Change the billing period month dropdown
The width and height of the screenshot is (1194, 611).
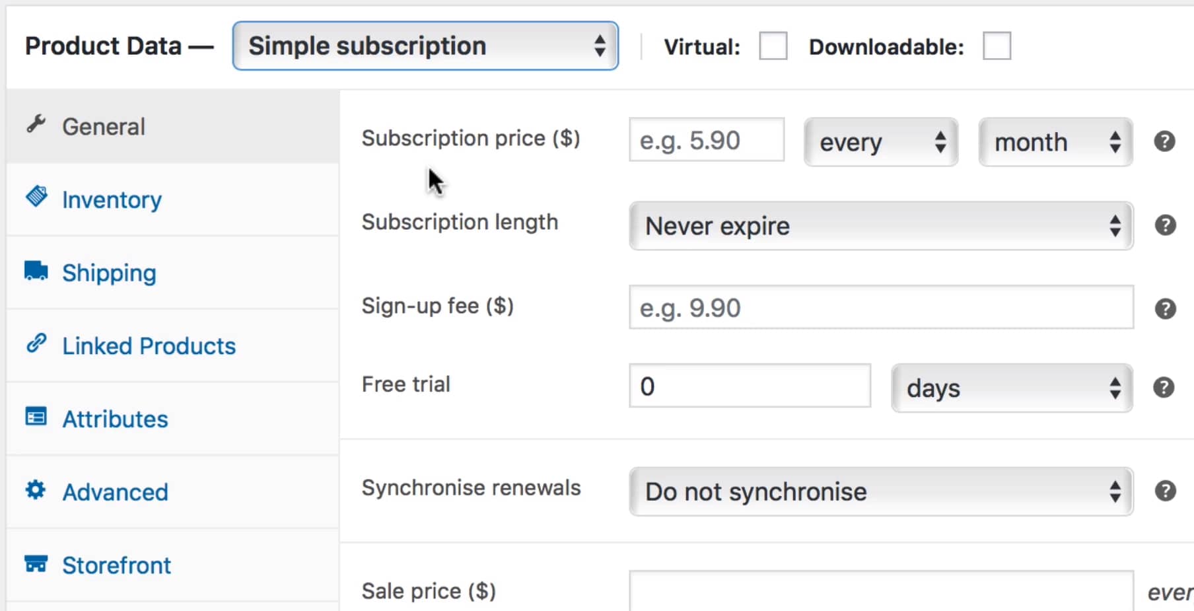(1055, 142)
